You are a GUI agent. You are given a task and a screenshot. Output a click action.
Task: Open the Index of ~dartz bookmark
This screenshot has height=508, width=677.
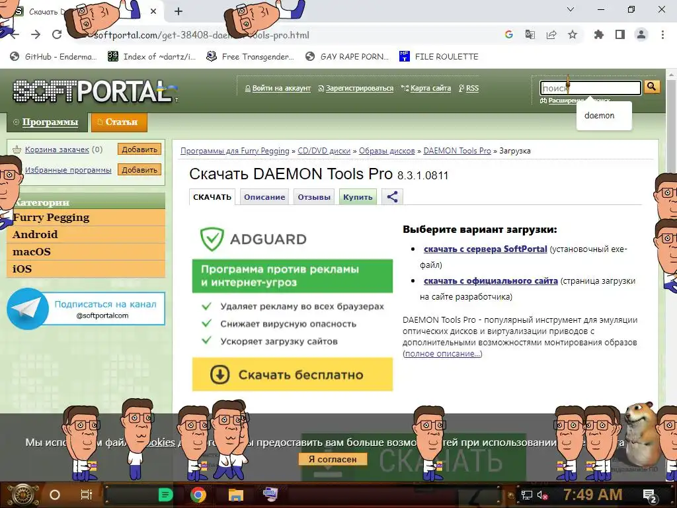(151, 57)
